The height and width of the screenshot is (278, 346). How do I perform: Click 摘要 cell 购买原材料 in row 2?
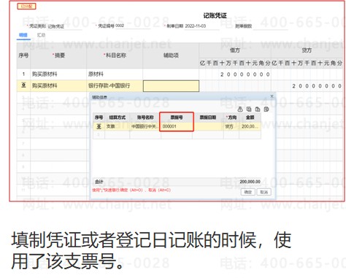pyautogui.click(x=58, y=85)
